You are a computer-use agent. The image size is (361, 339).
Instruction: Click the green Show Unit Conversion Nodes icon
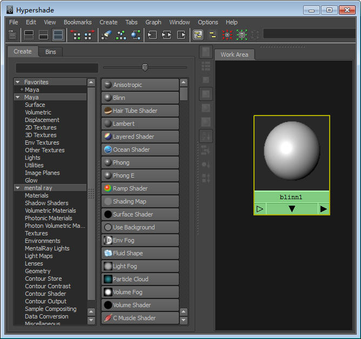(x=242, y=35)
